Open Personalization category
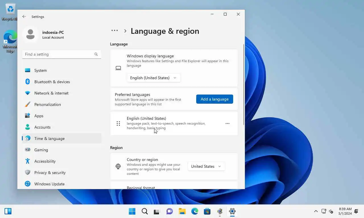Viewport: 364px width, 218px height. [x=62, y=104]
